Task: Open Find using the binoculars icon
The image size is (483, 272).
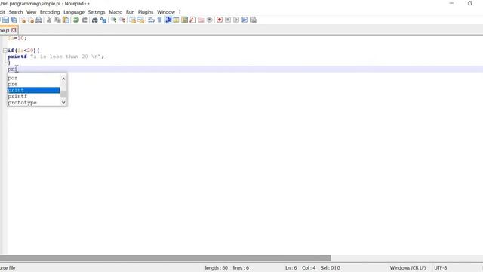Action: pos(94,20)
